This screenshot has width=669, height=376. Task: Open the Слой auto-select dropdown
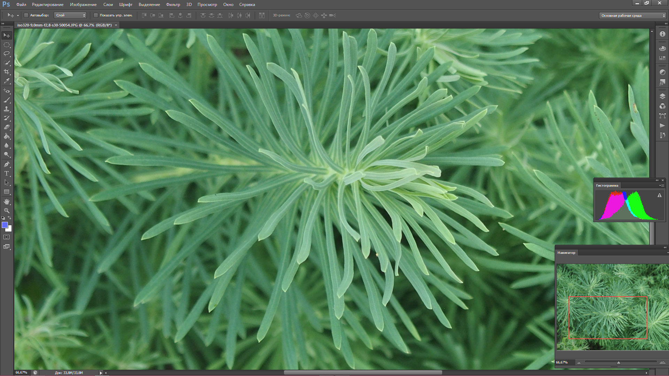[x=70, y=15]
